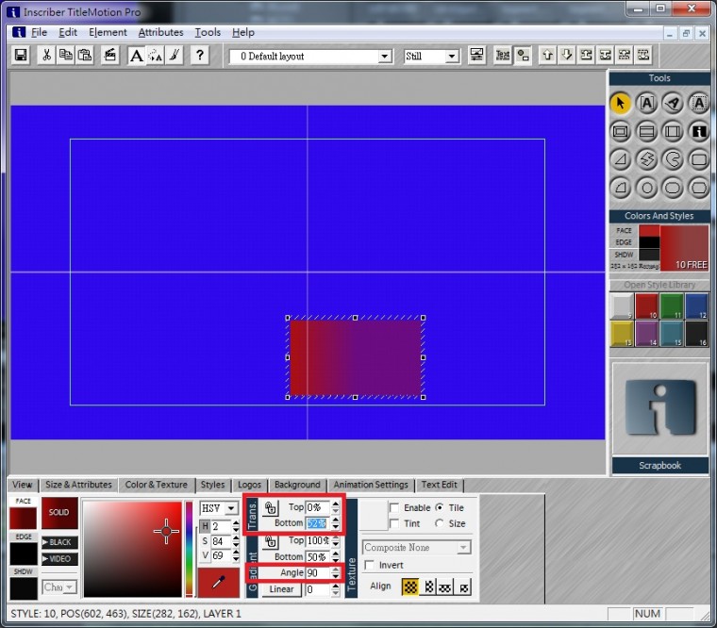Switch to the Background tab
The height and width of the screenshot is (628, 717).
[297, 485]
